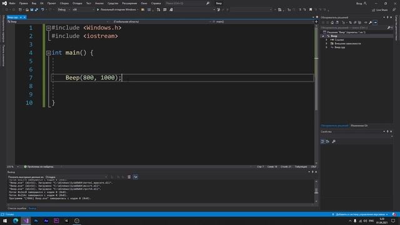The image size is (400, 225).
Task: Open the Output source dropdown showing Отладка
Action: click(x=76, y=177)
